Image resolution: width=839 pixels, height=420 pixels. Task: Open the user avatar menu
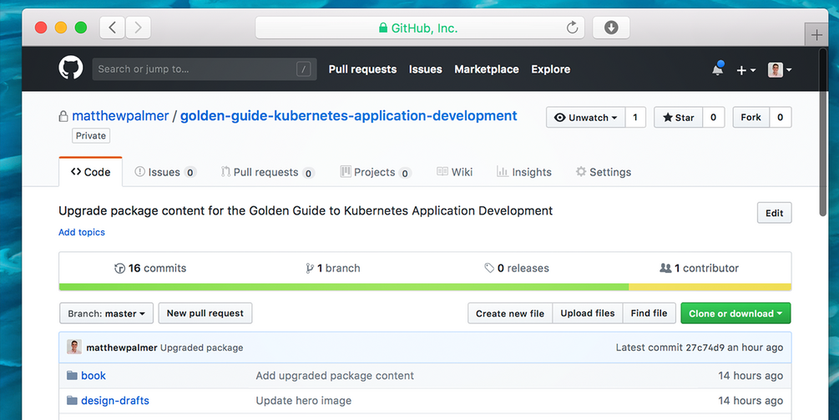click(x=780, y=70)
